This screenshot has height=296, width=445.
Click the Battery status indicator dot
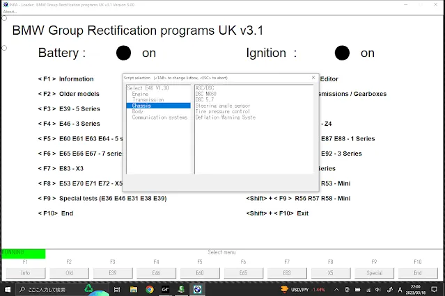coord(123,53)
